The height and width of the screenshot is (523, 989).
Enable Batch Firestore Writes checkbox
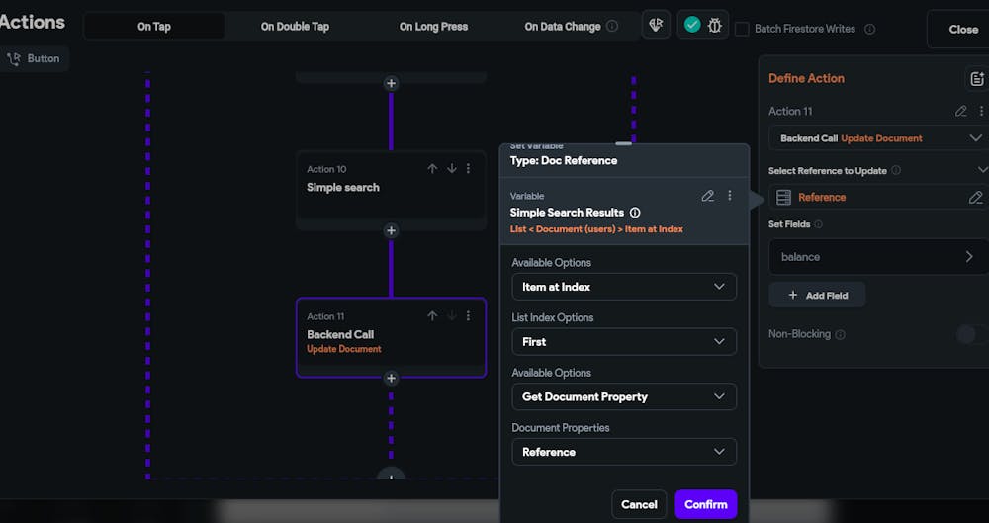pos(742,29)
